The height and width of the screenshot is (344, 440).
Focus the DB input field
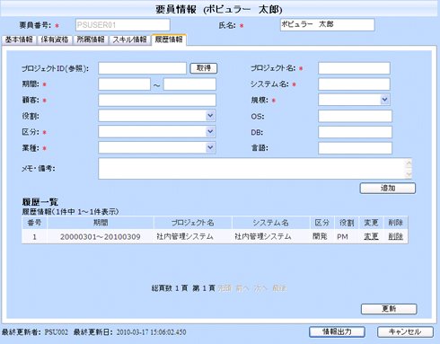pyautogui.click(x=355, y=132)
